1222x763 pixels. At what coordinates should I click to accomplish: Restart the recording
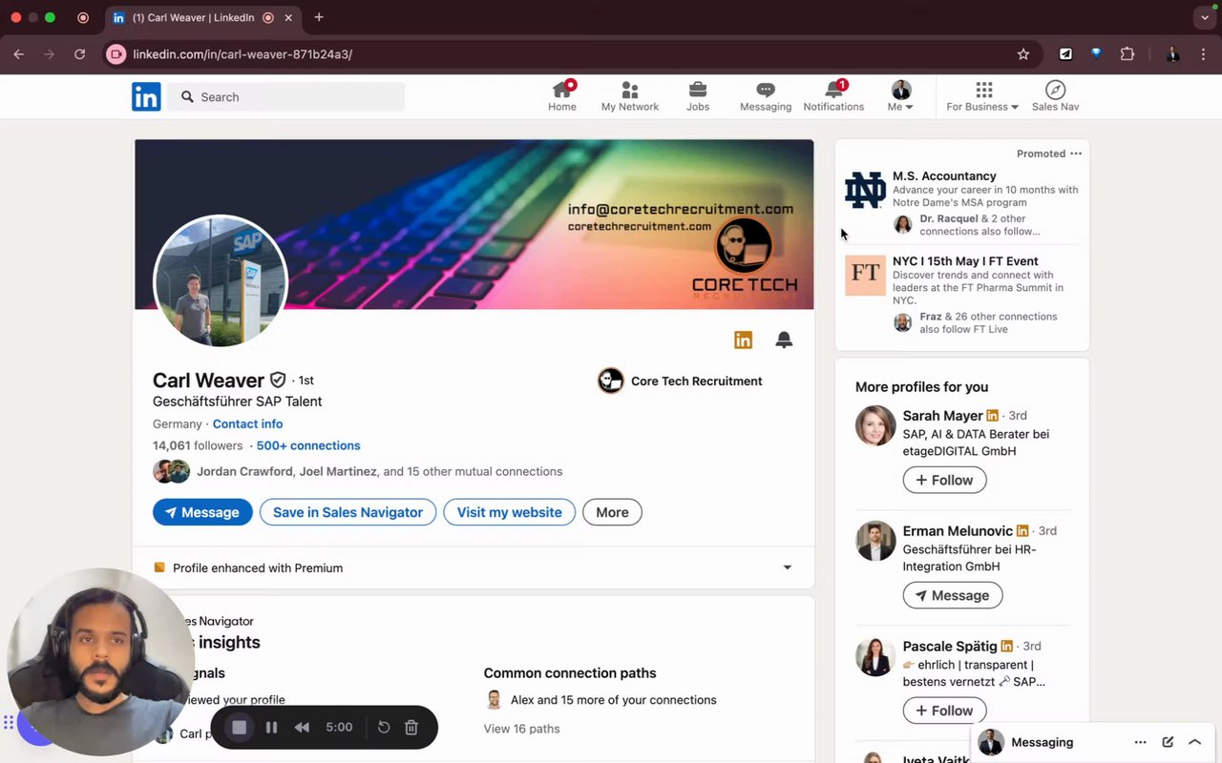[x=384, y=727]
